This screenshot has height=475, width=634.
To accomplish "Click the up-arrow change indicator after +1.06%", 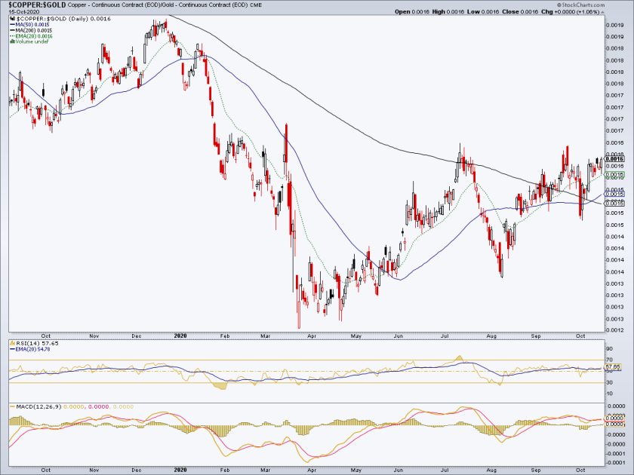I will click(x=603, y=12).
